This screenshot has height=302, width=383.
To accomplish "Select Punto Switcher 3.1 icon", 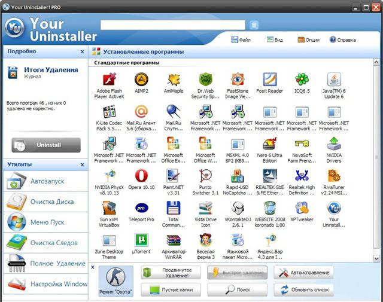I will coord(205,176).
